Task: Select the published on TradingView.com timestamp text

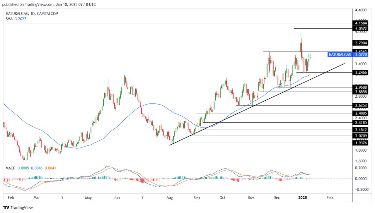Action: 49,4
